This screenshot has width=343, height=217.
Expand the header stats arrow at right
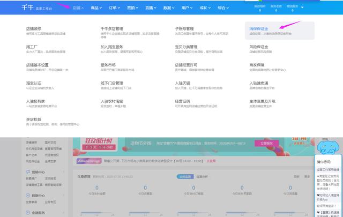click(x=302, y=7)
